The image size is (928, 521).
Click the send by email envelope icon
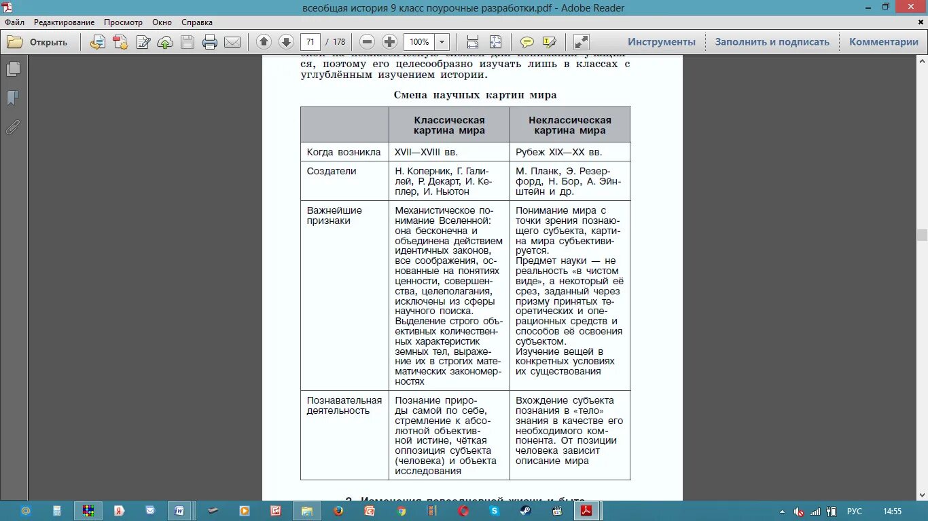(232, 42)
